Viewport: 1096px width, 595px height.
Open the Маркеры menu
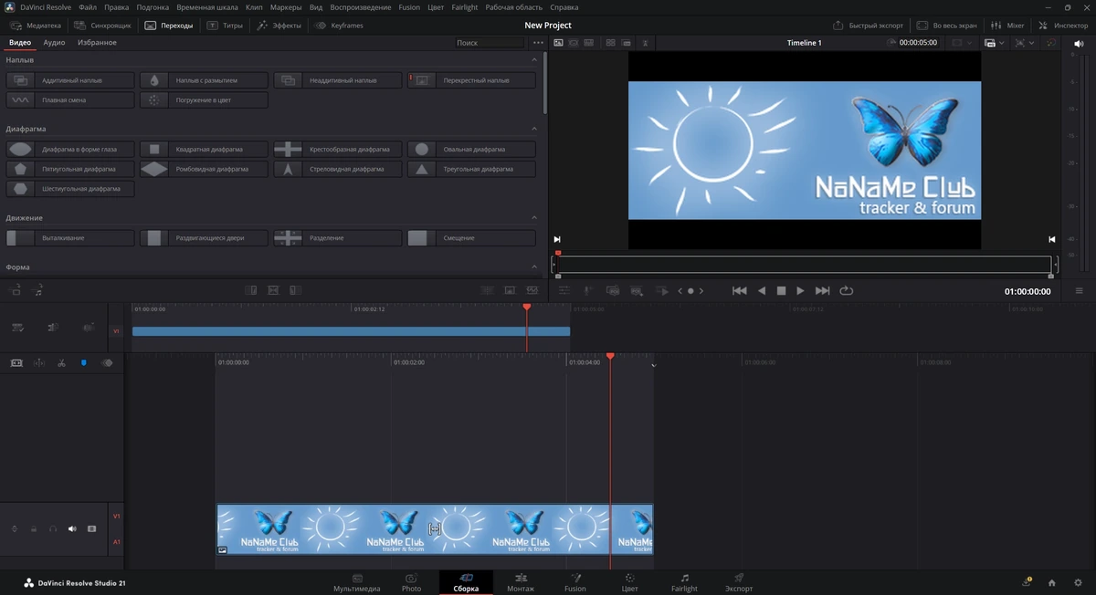[x=286, y=7]
